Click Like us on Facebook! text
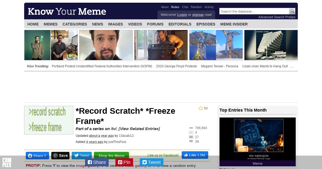Viewport: 322px width, 169px height. tap(163, 155)
